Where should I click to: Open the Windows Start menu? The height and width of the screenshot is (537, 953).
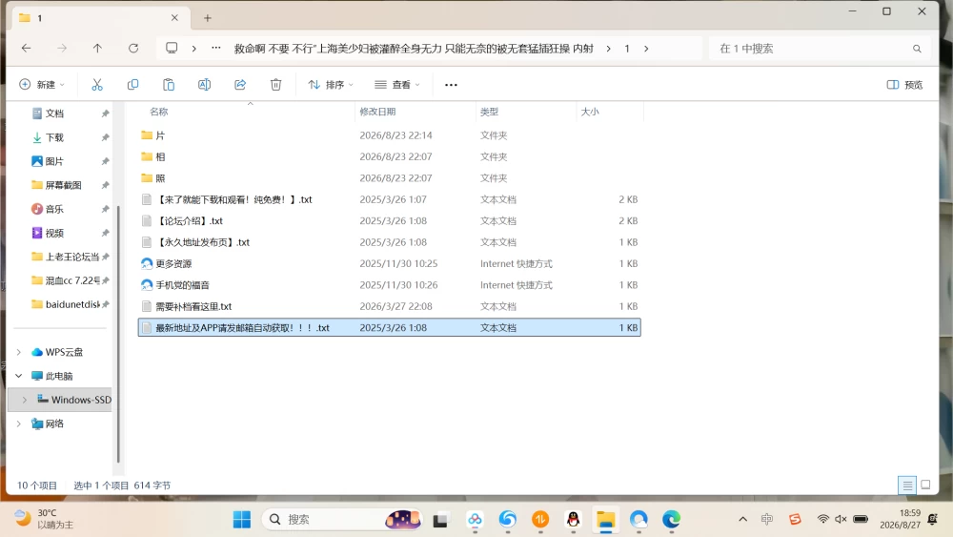coord(242,520)
